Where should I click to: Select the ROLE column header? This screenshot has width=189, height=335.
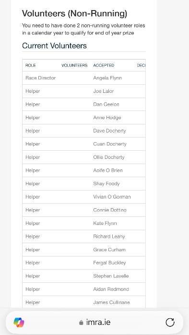pos(31,66)
